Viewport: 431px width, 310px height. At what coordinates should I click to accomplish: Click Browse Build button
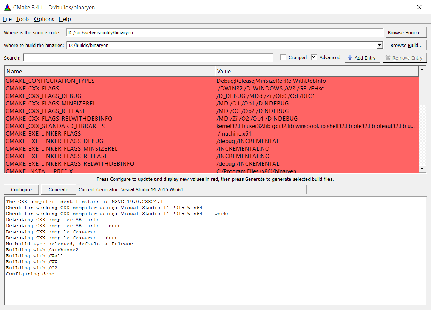coord(406,46)
